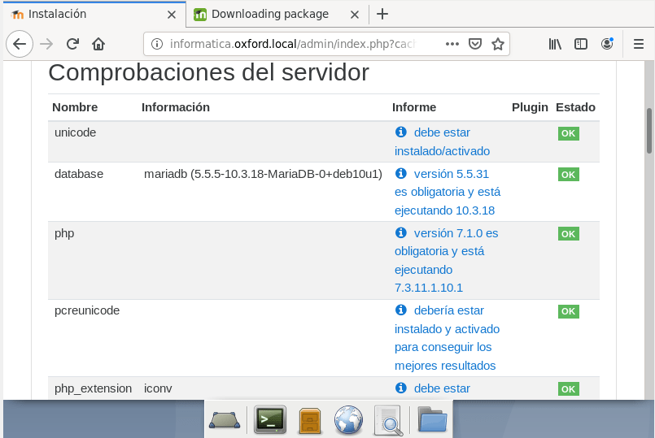Switch to the Downloading package tab

pyautogui.click(x=269, y=14)
